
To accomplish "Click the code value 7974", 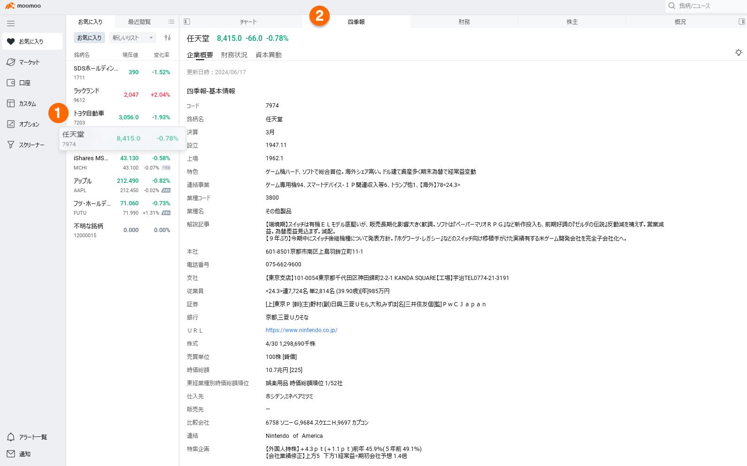I will click(x=272, y=106).
